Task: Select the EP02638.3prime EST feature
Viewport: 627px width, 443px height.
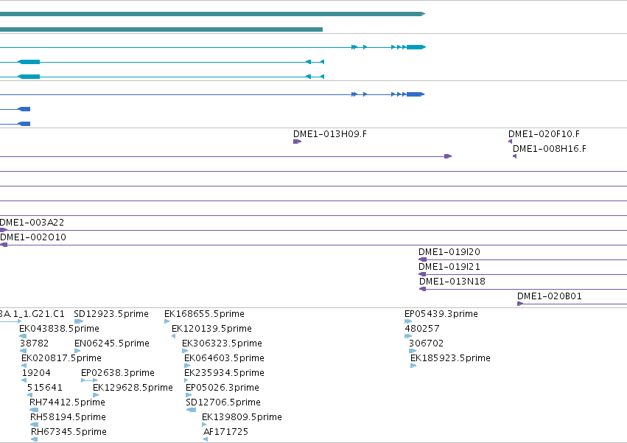Action: pos(89,380)
